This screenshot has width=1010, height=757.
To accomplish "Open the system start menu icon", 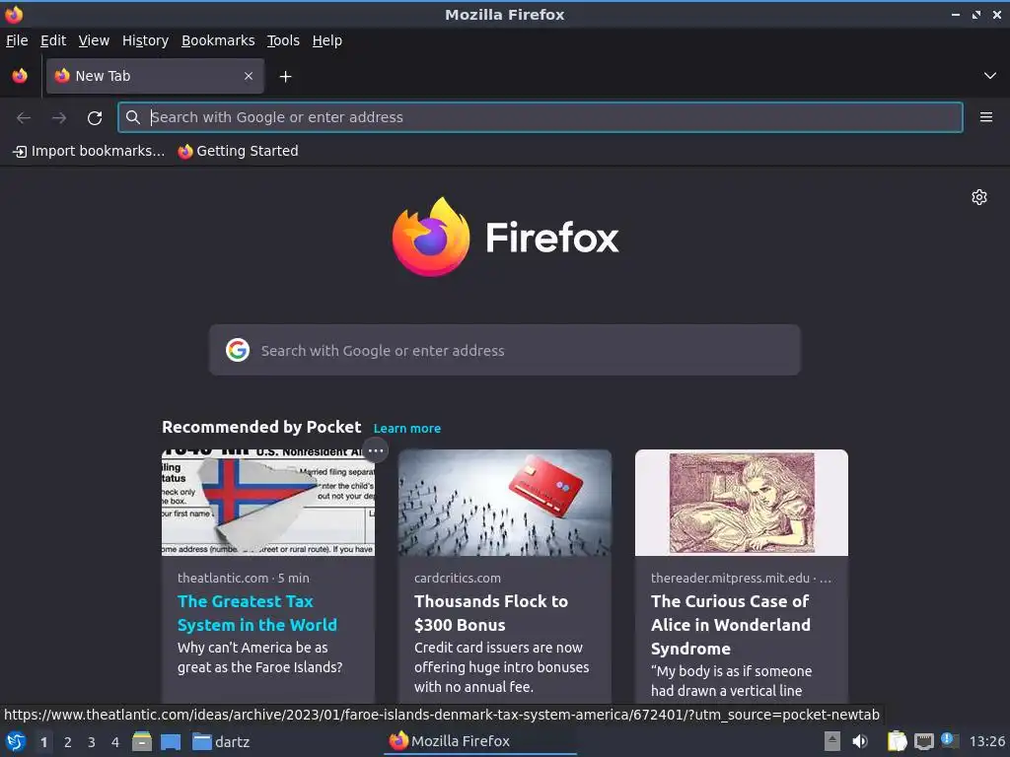I will pos(16,741).
